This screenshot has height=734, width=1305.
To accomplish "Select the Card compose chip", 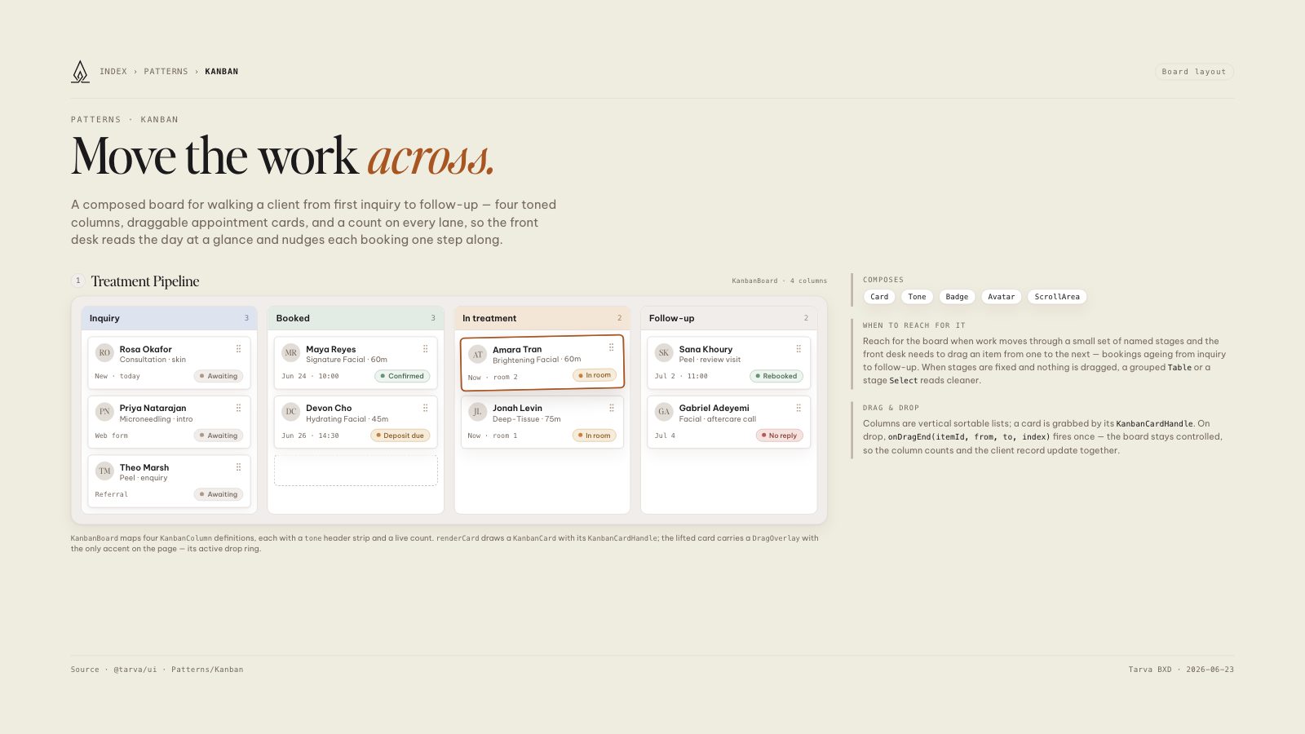I will 879,297.
